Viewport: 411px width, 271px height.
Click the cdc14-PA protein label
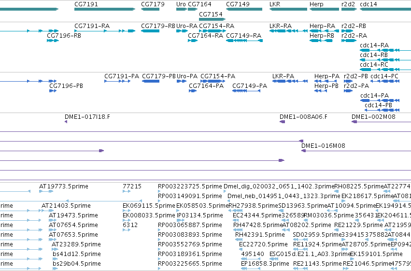click(x=374, y=96)
